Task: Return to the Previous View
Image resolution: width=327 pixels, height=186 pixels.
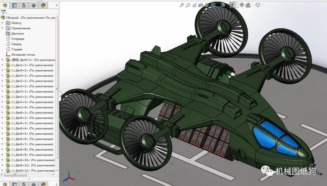Action: 194,5
